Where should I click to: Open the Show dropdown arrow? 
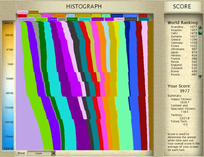[53, 153]
